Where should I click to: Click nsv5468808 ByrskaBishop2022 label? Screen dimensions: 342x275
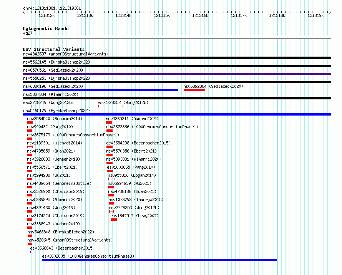(61, 232)
